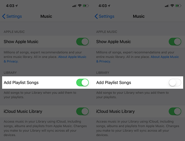Tap the back chevron on left screen
The image size is (185, 141).
[4, 16]
